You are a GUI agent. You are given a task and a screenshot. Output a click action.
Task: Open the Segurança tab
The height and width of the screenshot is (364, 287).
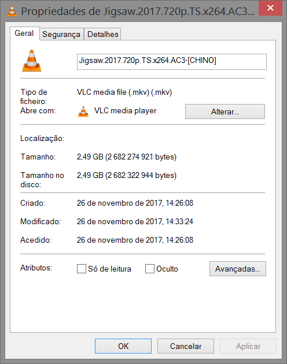(x=61, y=34)
